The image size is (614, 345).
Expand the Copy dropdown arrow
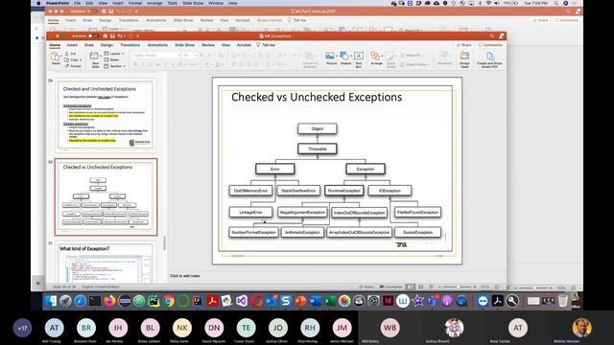81,59
